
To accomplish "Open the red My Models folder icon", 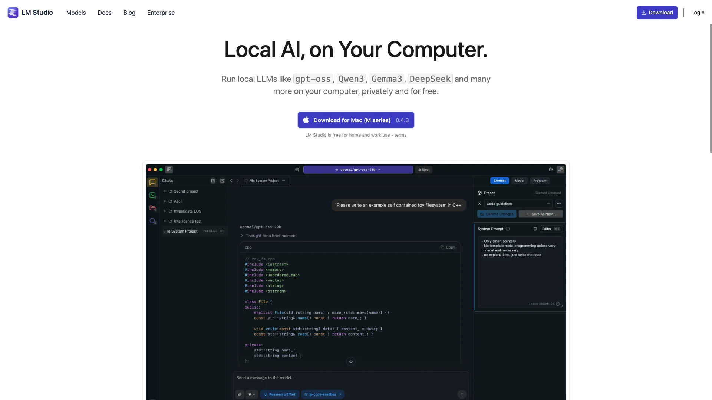I will [x=152, y=208].
